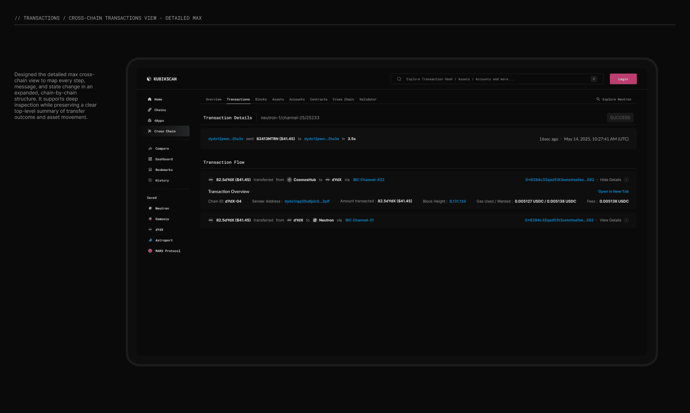
Task: Select Compare in the sidebar
Action: pos(162,149)
